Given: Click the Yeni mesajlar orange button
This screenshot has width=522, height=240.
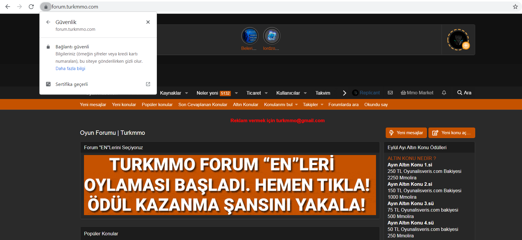Looking at the screenshot, I should coord(406,133).
